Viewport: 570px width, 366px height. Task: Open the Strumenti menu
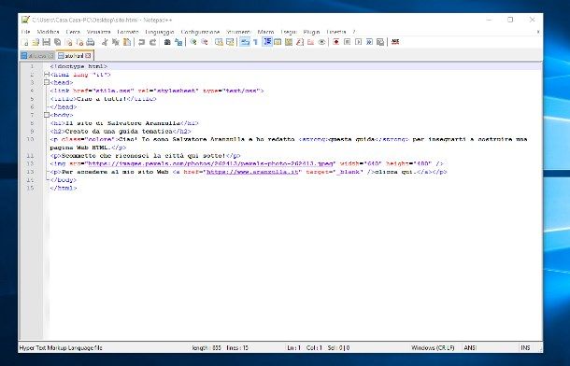tap(238, 32)
